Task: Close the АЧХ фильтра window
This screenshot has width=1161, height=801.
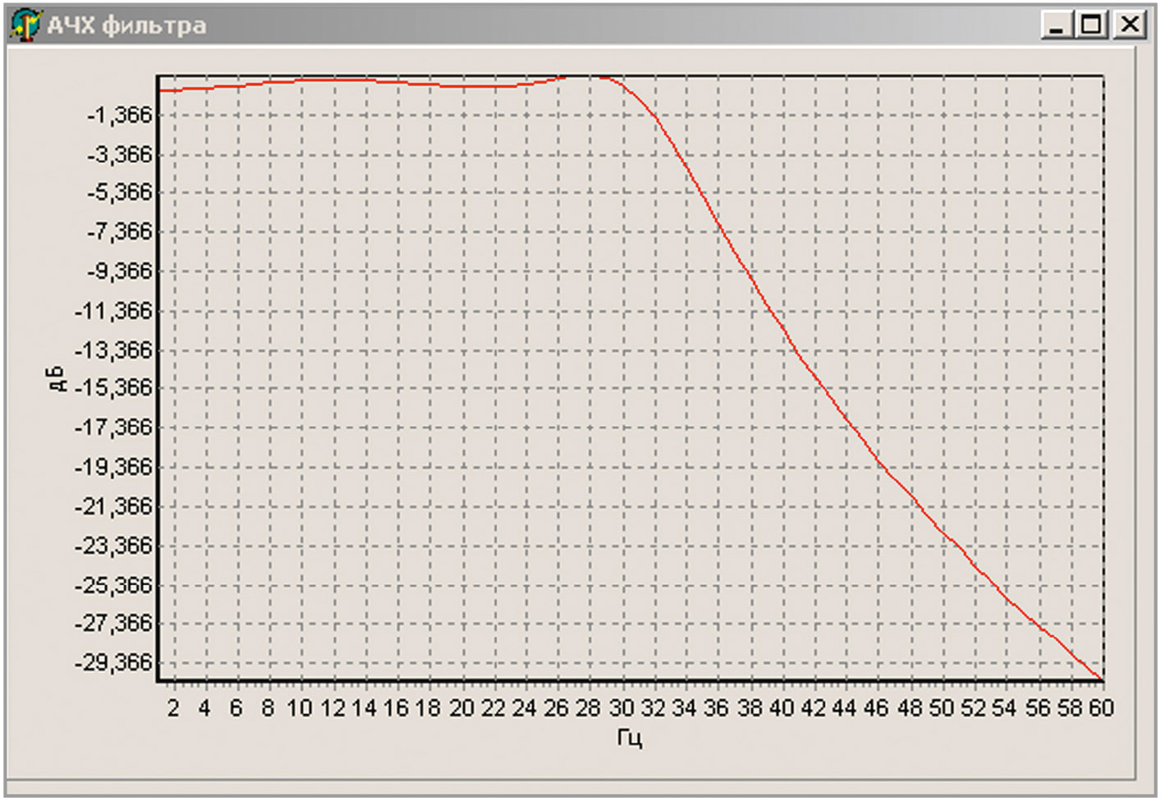Action: point(1130,25)
